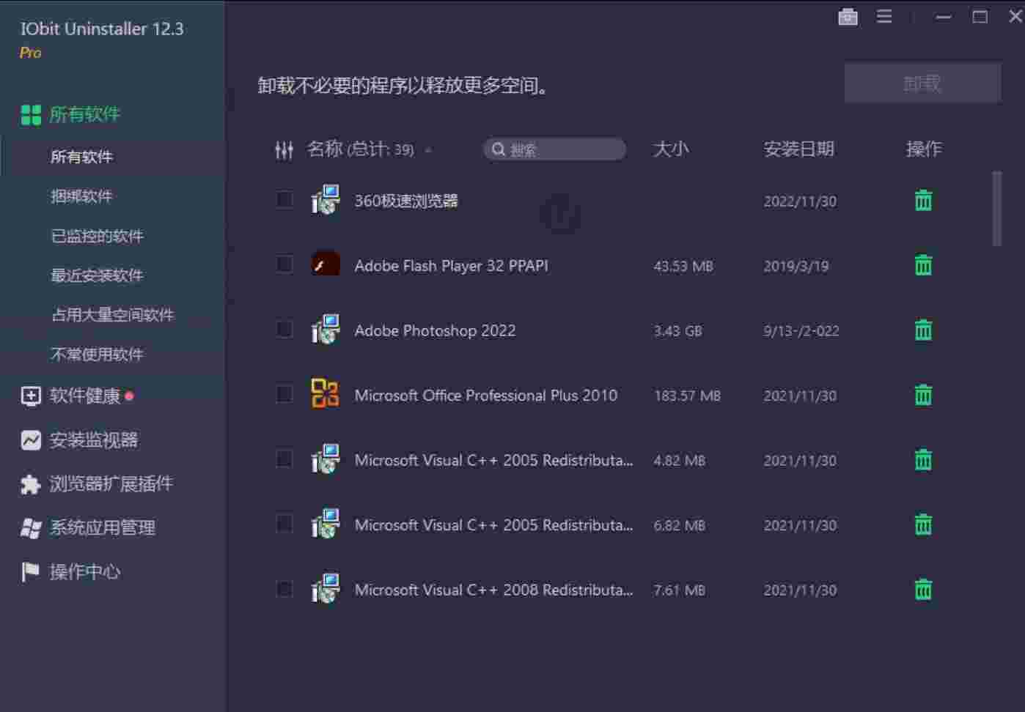
Task: Click the trash icon for Microsoft Office Professional Plus 2010
Action: tap(923, 395)
